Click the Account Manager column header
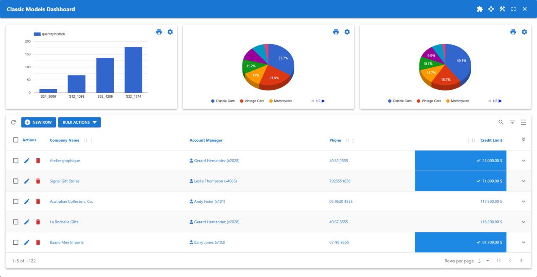Image resolution: width=537 pixels, height=277 pixels. [206, 140]
